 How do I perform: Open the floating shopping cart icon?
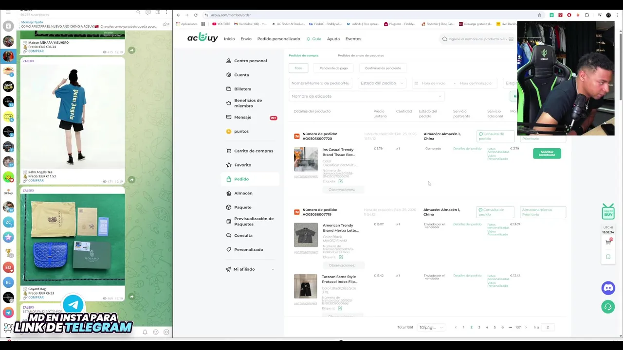[608, 242]
